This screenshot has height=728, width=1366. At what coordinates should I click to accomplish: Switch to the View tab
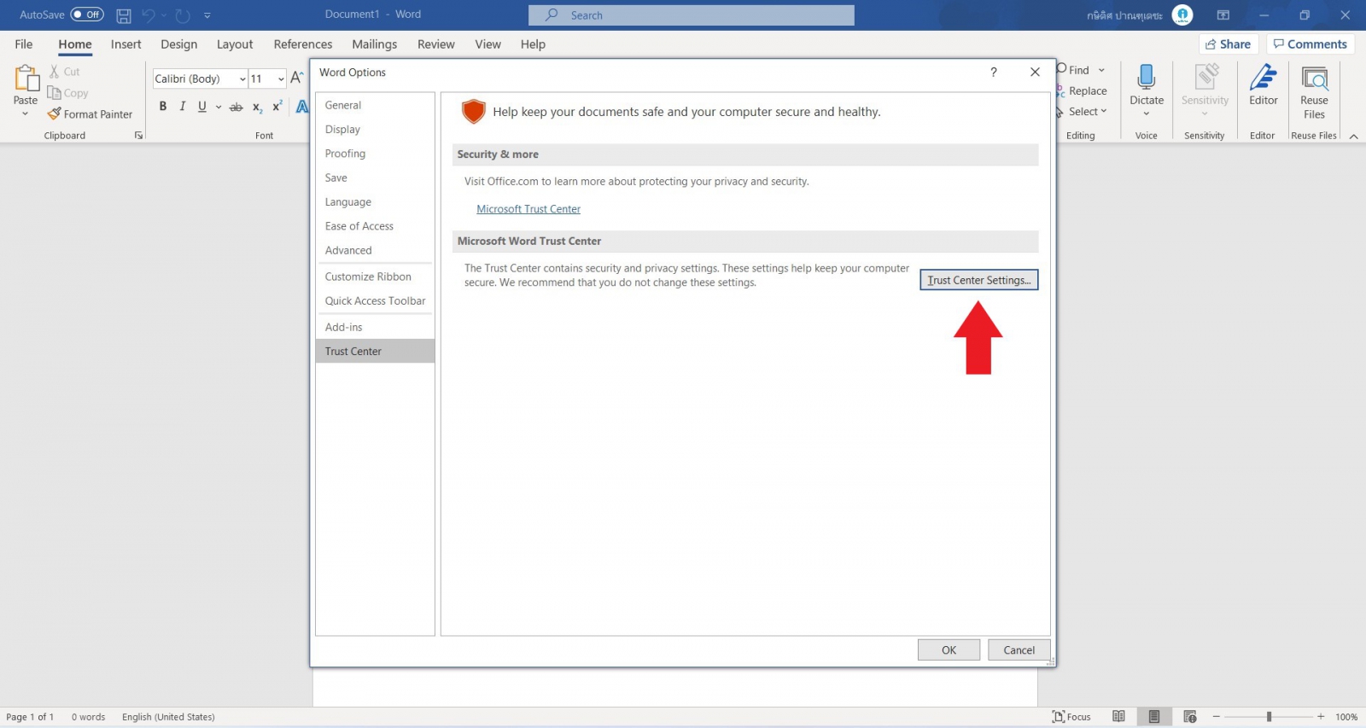coord(488,44)
